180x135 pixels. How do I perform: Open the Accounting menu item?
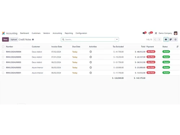tap(57, 33)
